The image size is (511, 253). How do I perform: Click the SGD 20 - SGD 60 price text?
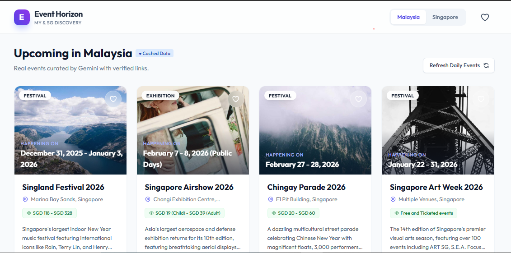296,213
